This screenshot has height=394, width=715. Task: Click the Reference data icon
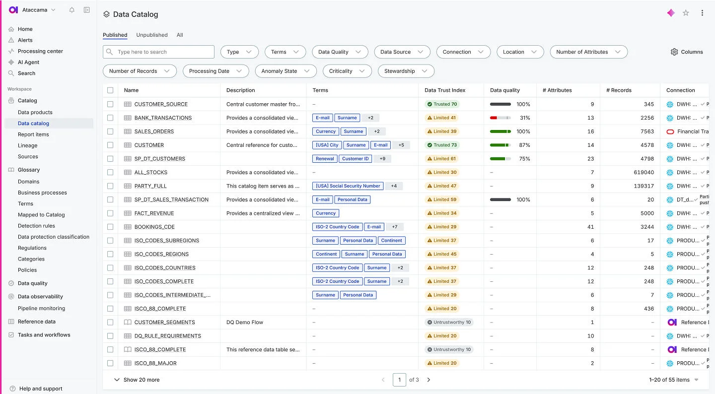pyautogui.click(x=11, y=322)
